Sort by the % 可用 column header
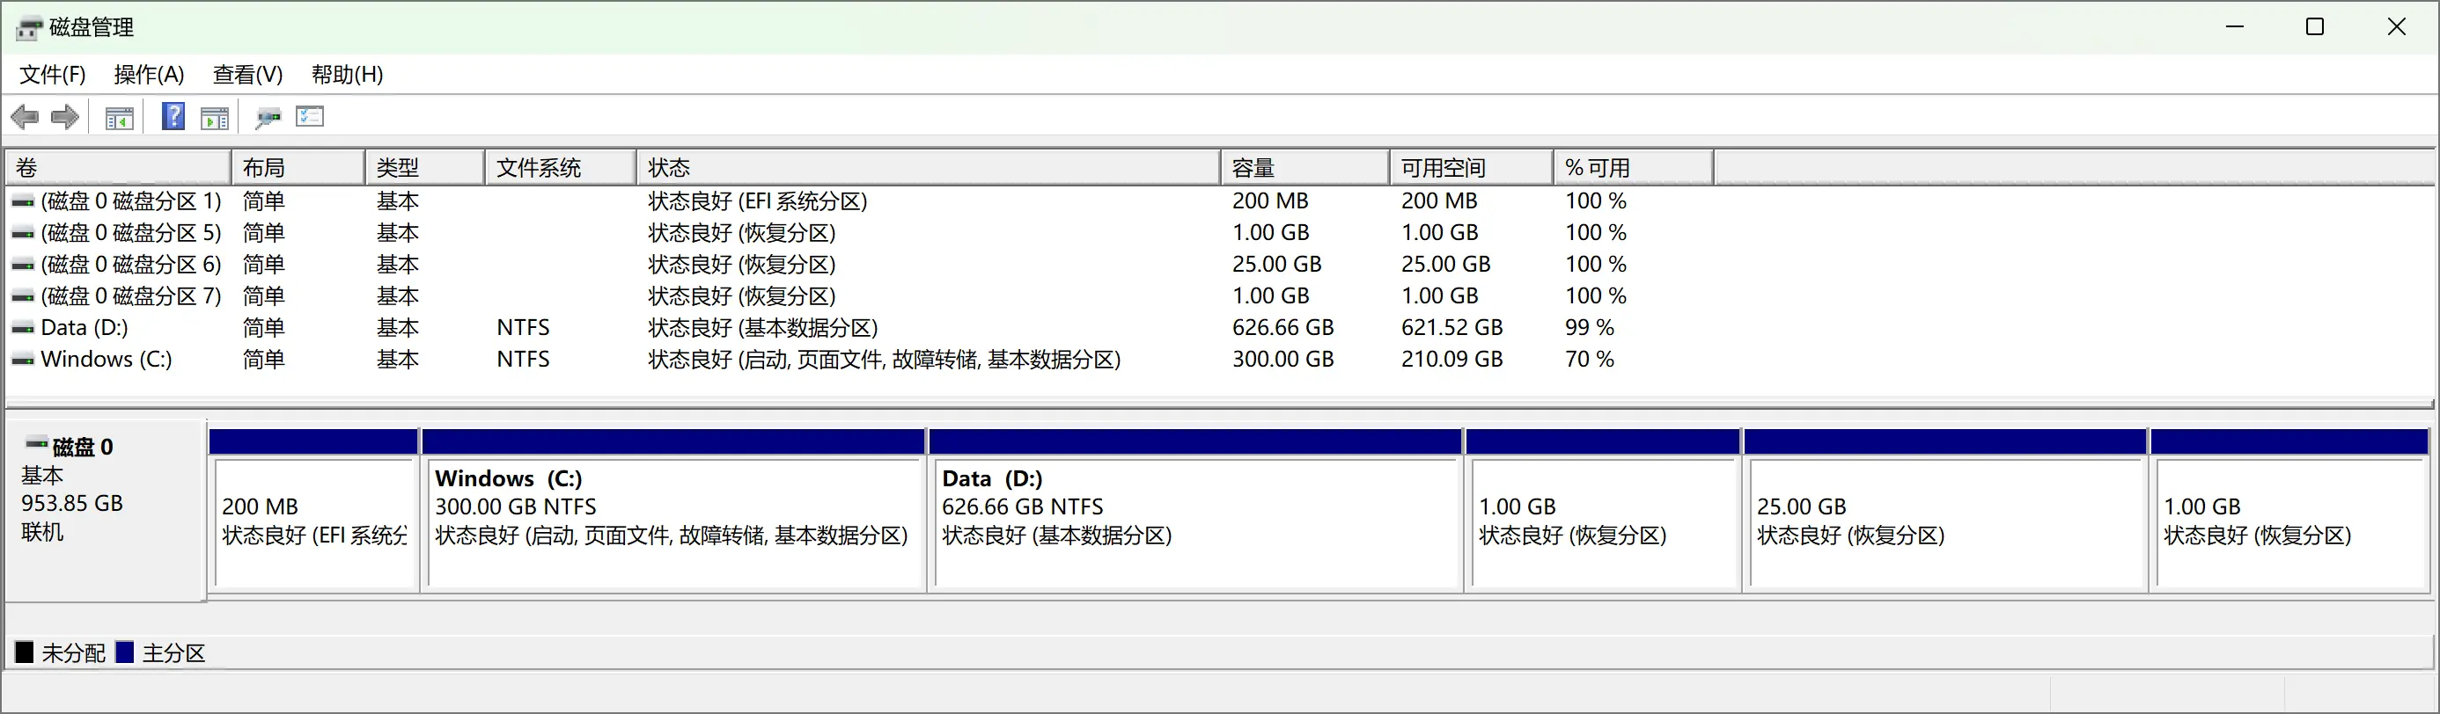Viewport: 2440px width, 714px height. click(1635, 167)
